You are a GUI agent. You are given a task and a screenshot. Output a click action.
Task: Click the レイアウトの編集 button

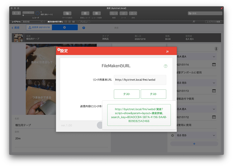pyautogui.click(x=214, y=22)
